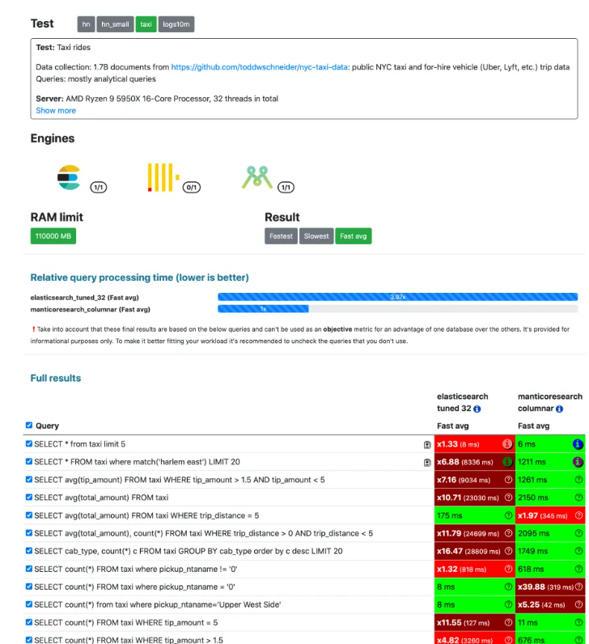The width and height of the screenshot is (589, 644).
Task: Select the ClickHouse engine logo
Action: pos(163,177)
